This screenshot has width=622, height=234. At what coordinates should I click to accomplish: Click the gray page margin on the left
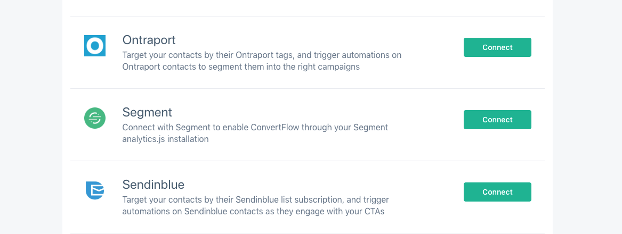pos(31,117)
